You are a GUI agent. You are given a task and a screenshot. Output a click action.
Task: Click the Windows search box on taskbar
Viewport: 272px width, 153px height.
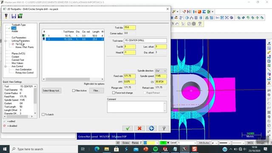[x=44, y=149]
